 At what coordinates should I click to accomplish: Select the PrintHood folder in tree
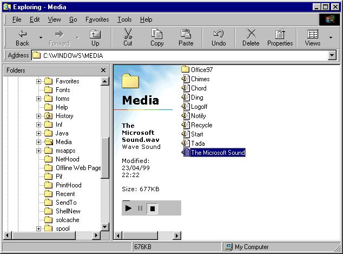point(63,185)
